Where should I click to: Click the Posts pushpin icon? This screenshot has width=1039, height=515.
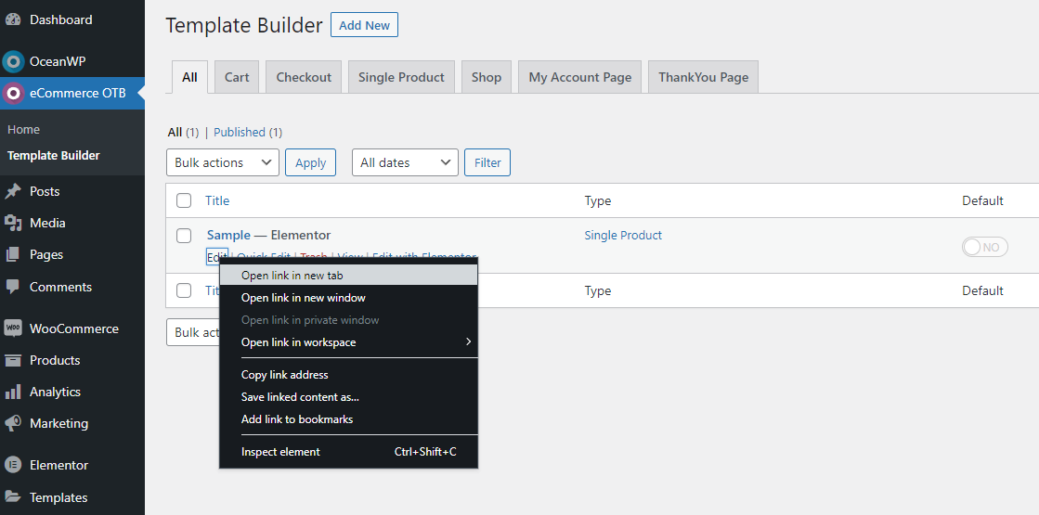point(13,191)
